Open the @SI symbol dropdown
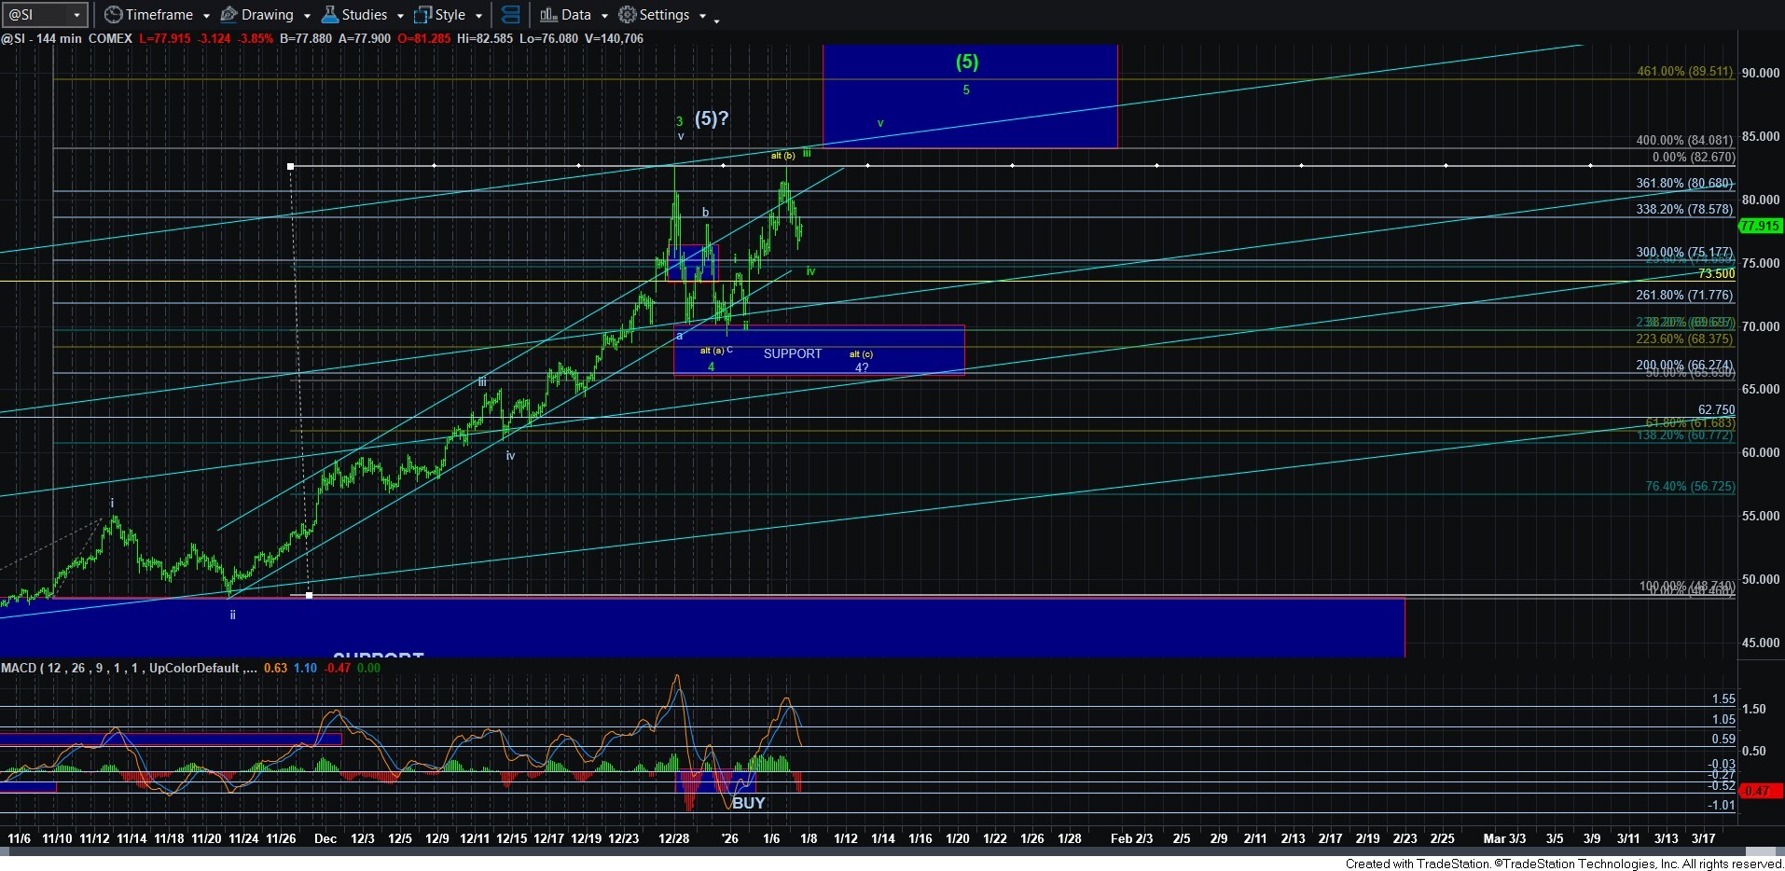 point(76,15)
